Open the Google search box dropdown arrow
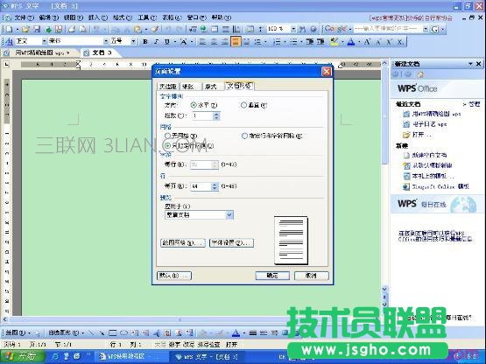 [x=426, y=29]
